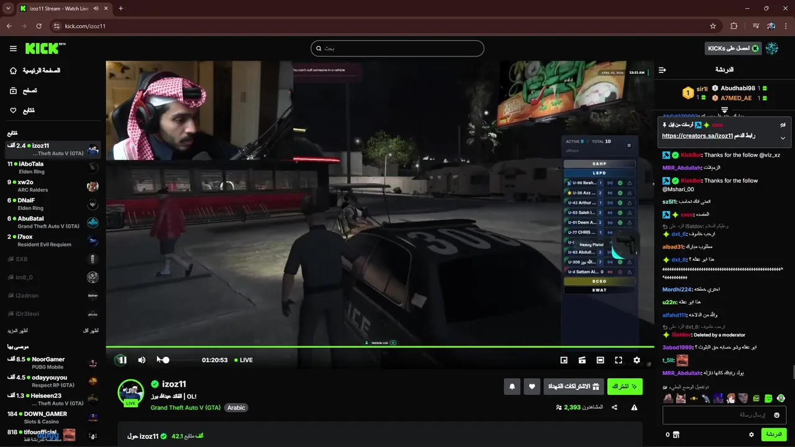Image resolution: width=795 pixels, height=447 pixels.
Task: Click the green subscribe button
Action: 625,387
